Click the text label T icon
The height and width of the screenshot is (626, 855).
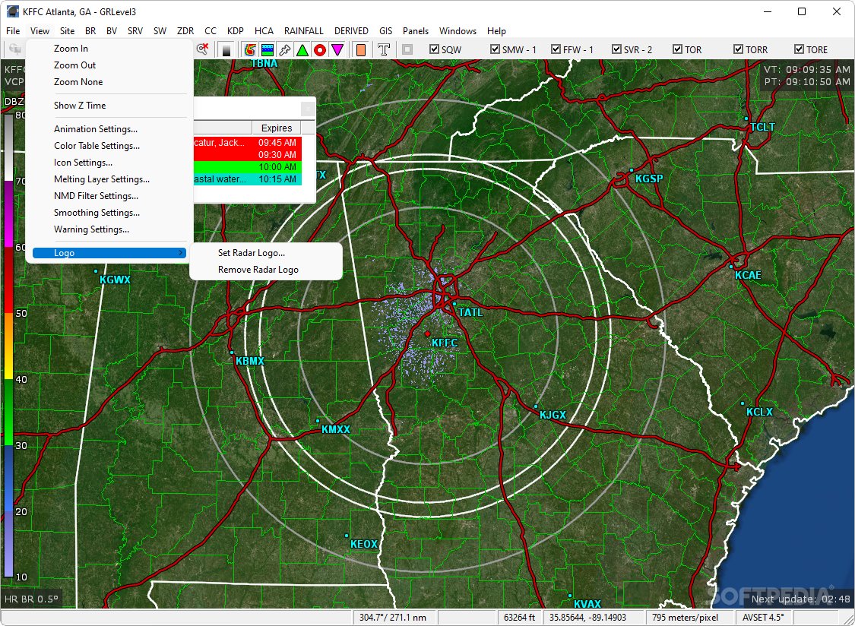click(384, 50)
